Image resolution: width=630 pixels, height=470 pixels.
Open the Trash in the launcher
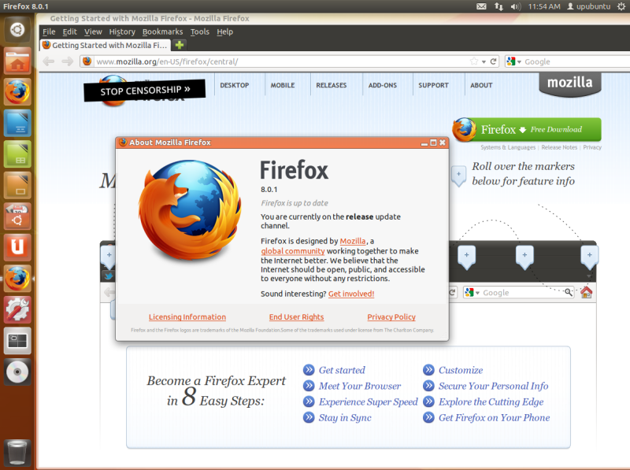tap(17, 452)
